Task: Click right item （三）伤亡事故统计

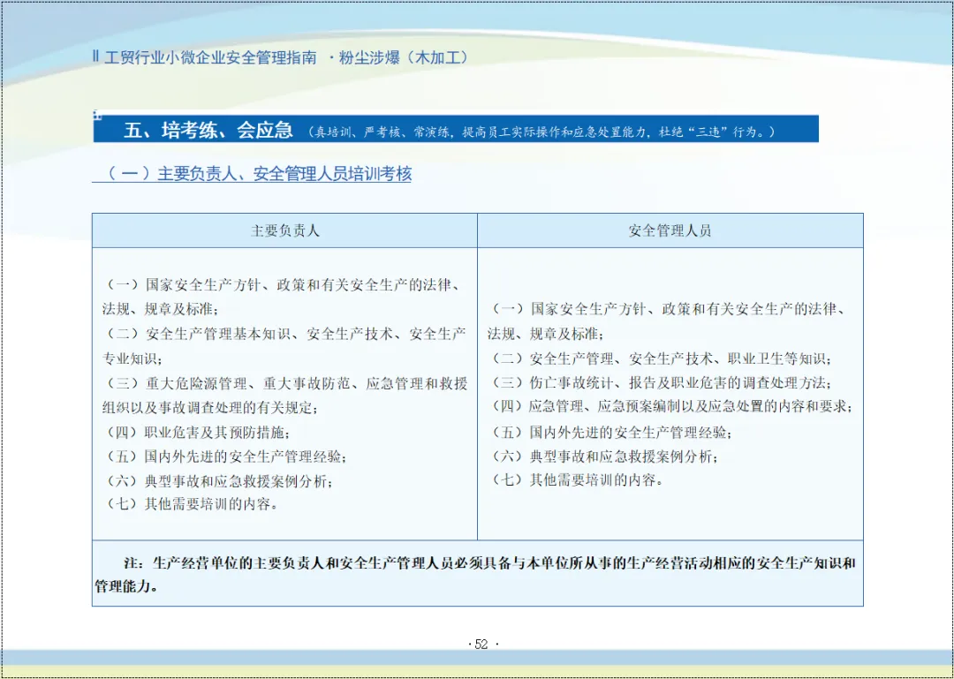Action: [662, 383]
